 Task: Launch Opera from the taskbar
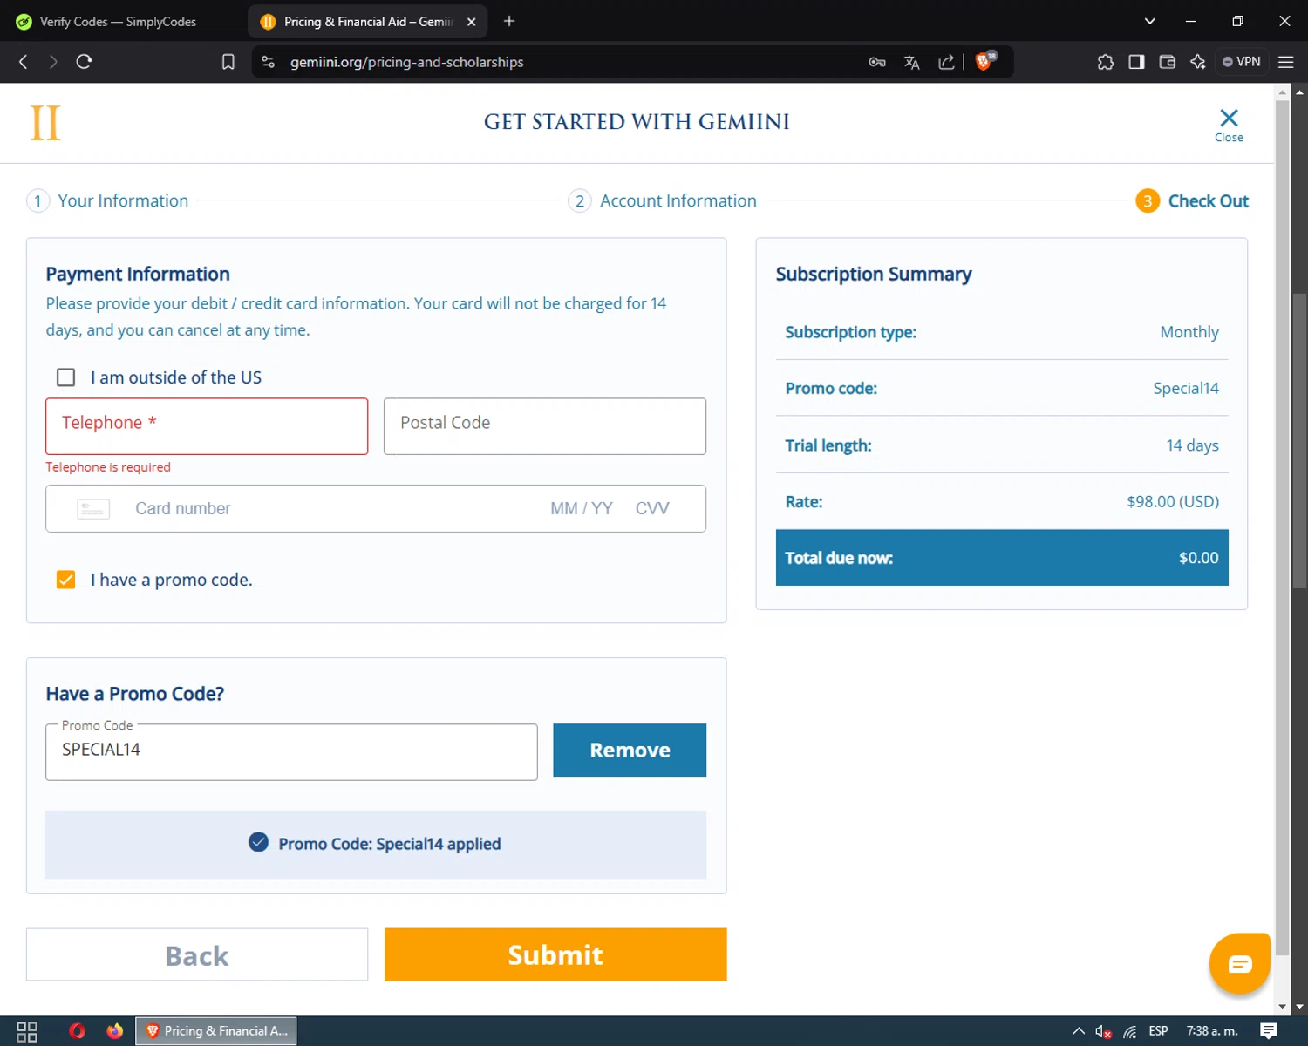[77, 1031]
